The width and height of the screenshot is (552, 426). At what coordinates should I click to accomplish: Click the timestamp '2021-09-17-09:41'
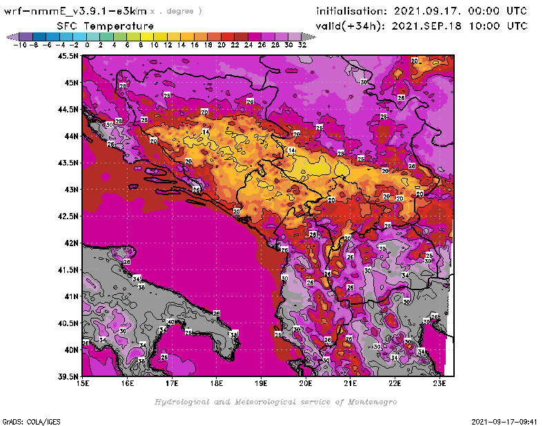(504, 422)
